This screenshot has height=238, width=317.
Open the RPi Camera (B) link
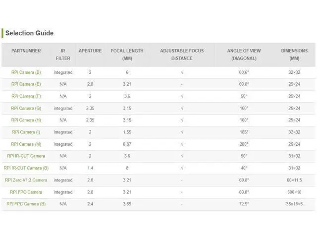pos(26,72)
